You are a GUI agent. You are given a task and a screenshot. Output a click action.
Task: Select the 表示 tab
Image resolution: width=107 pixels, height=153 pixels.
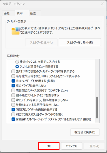pyautogui.click(x=20, y=13)
